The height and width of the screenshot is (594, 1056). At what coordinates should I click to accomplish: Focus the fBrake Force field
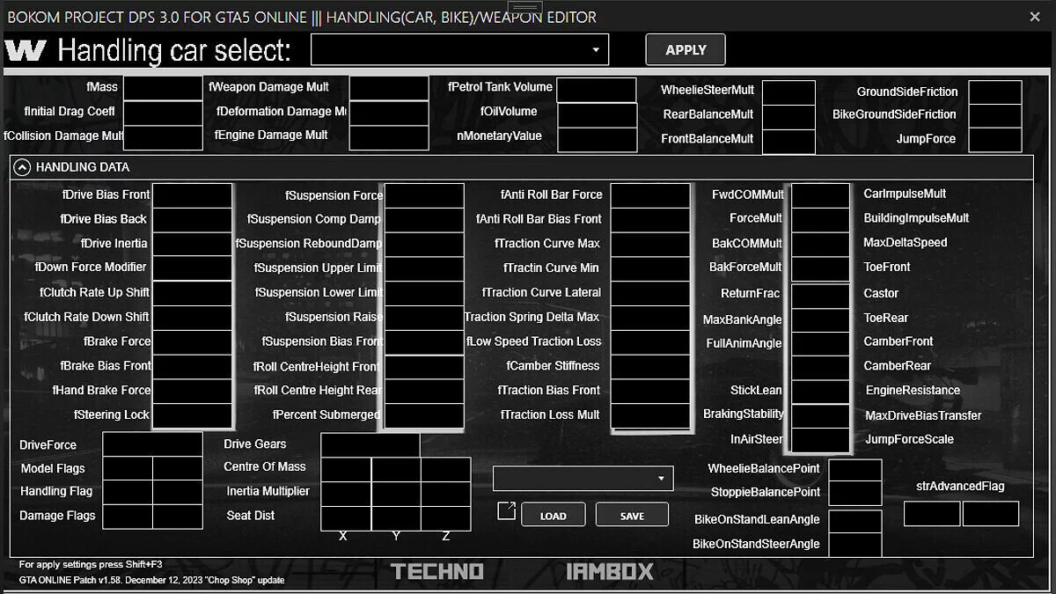(x=192, y=342)
